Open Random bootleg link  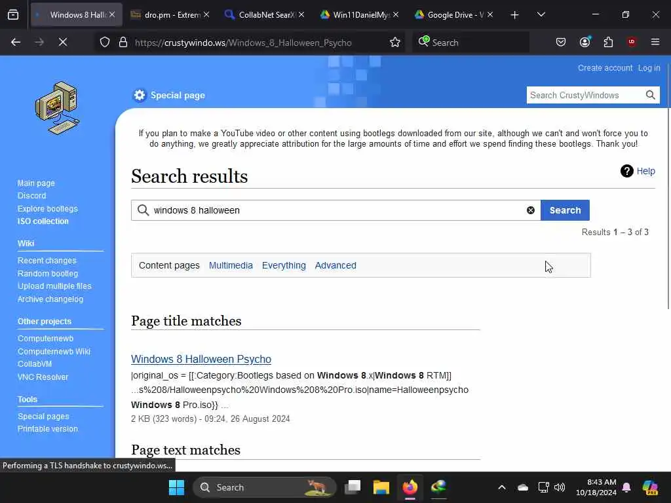pyautogui.click(x=47, y=273)
